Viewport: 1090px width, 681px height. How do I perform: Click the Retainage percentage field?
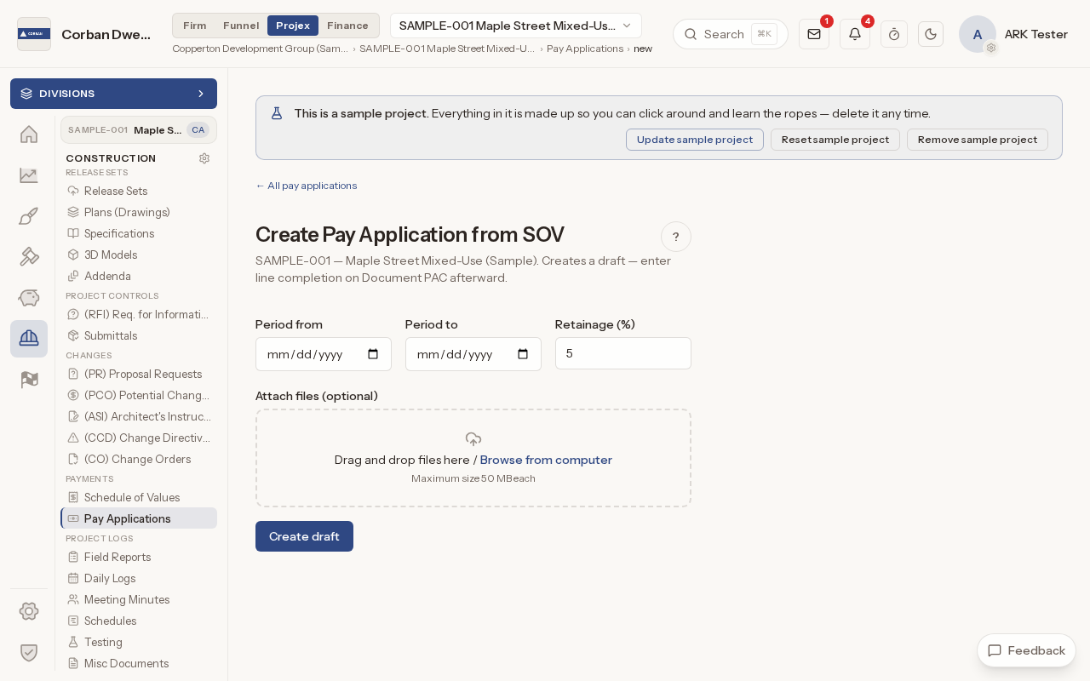coord(623,353)
